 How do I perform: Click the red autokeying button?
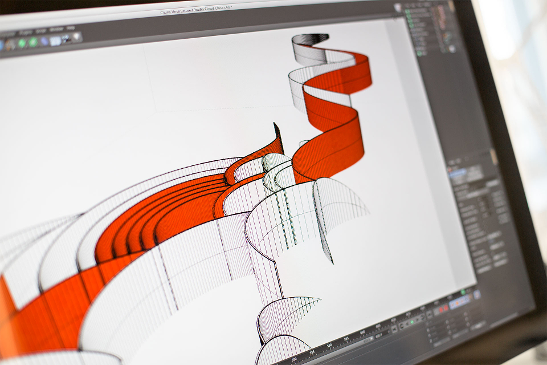(446, 308)
